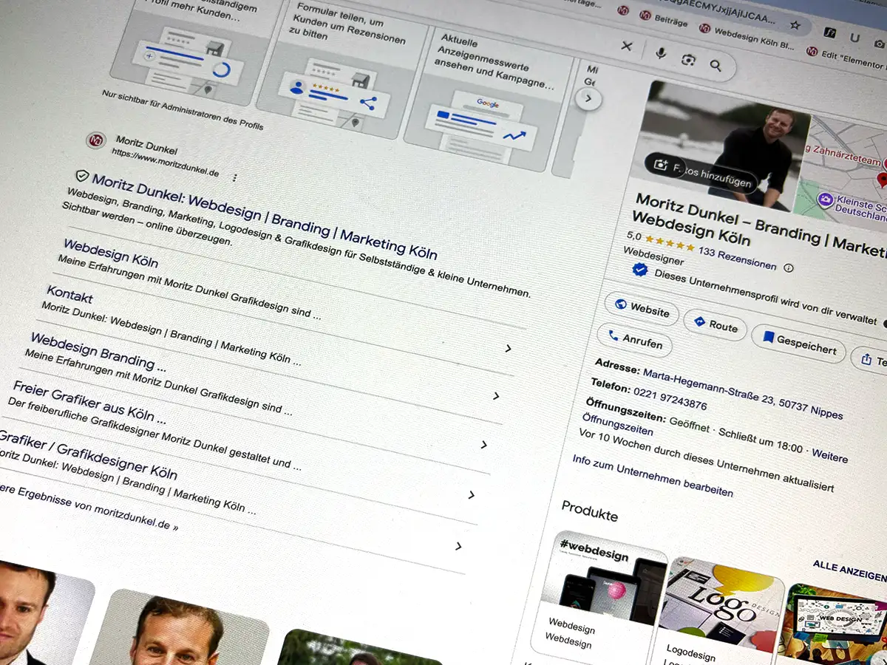The width and height of the screenshot is (887, 665).
Task: Click 'Info zum Unternehmen bearbeiten'
Action: tap(653, 476)
